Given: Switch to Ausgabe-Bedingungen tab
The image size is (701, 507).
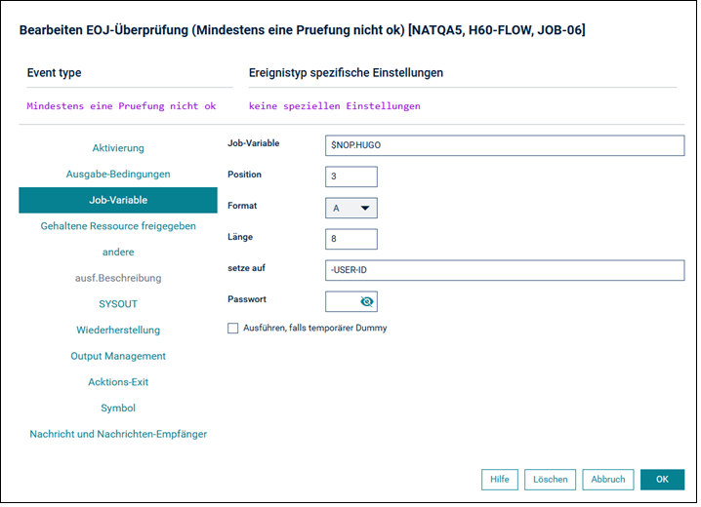Looking at the screenshot, I should pos(118,175).
